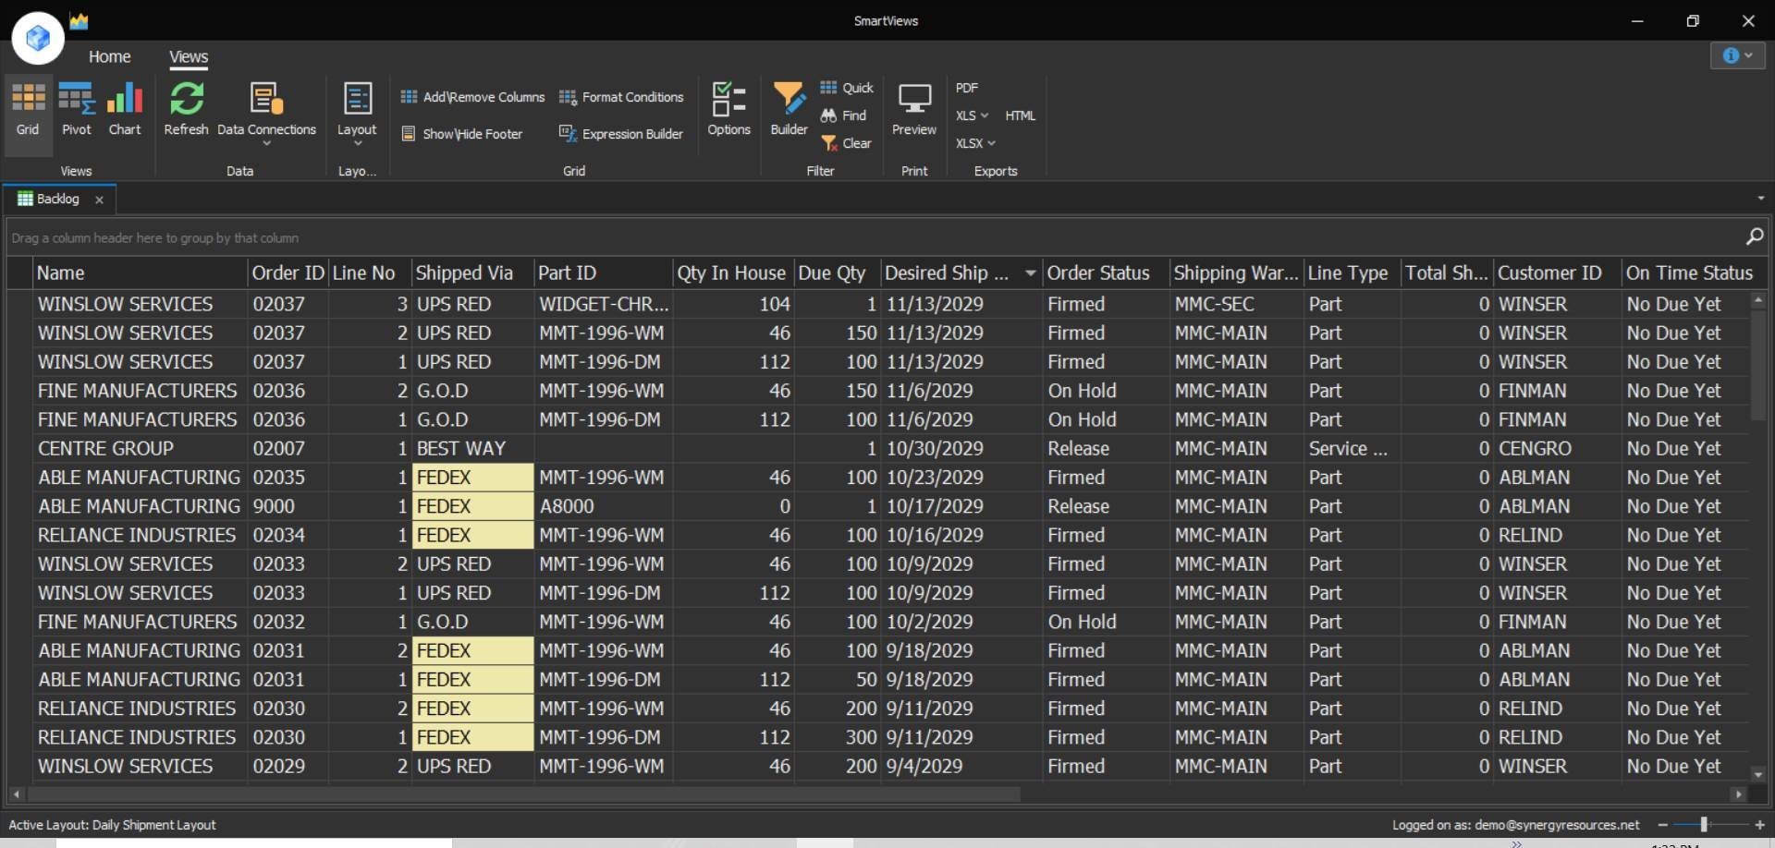Sort by the Order Status column header
Screen dimensions: 1775x848
pos(1105,273)
